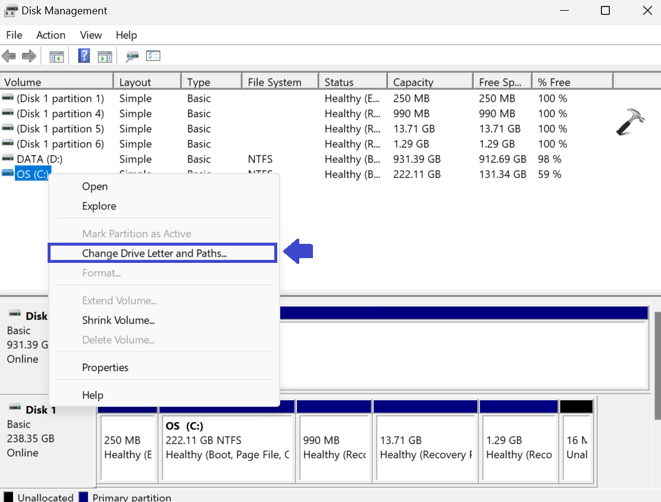The image size is (661, 502).
Task: Choose Change Drive Letter and Paths
Action: [155, 253]
